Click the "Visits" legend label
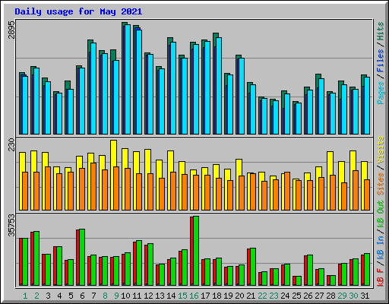Viewport: 389px width, 304px height. pyautogui.click(x=381, y=150)
